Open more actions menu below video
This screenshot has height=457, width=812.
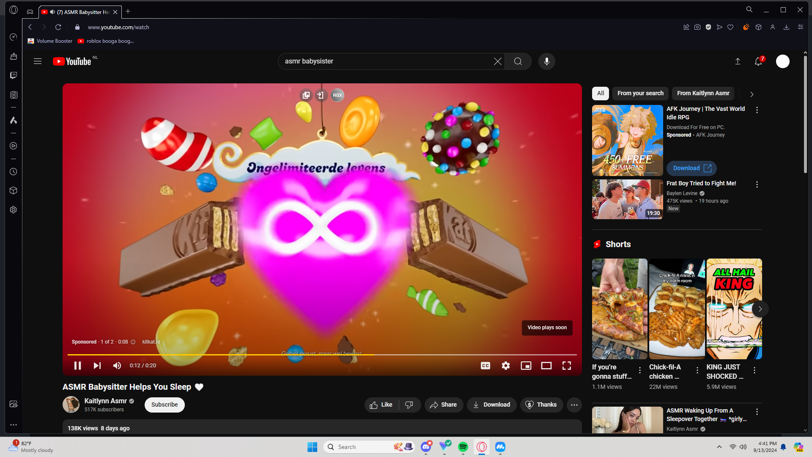[x=574, y=405]
